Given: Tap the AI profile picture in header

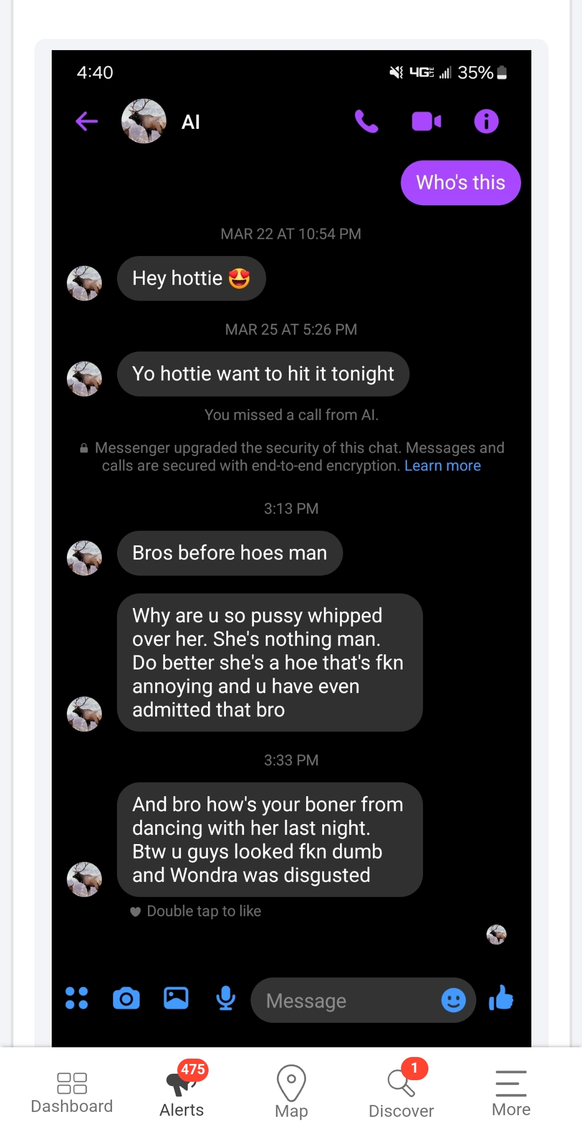Looking at the screenshot, I should (x=144, y=121).
